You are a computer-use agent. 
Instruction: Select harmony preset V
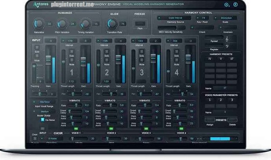point(221,59)
